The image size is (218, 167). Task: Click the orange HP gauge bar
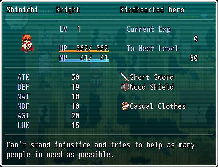84,51
